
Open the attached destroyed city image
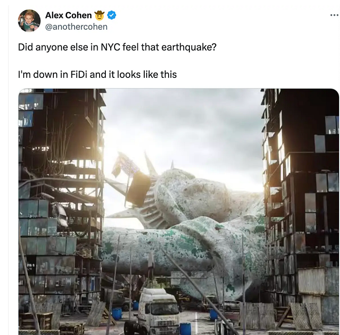179,211
